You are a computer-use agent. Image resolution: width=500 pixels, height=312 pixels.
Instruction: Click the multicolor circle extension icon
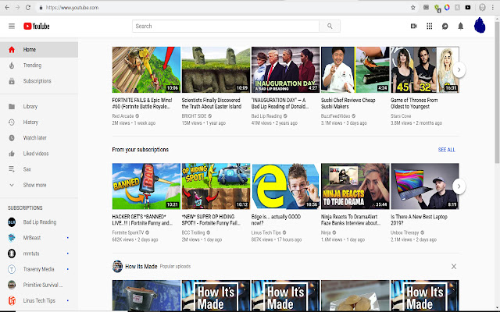tap(447, 7)
